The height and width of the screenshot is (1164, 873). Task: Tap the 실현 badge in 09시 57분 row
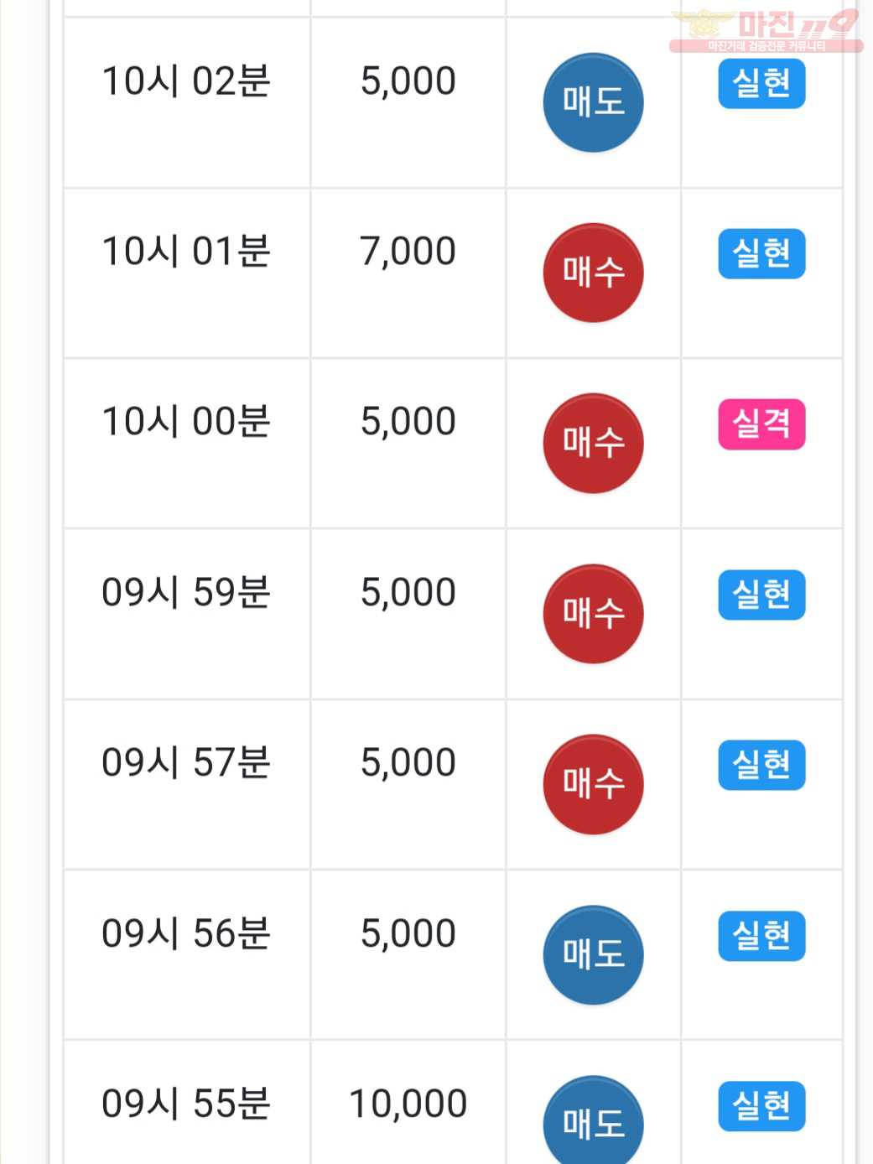coord(761,765)
